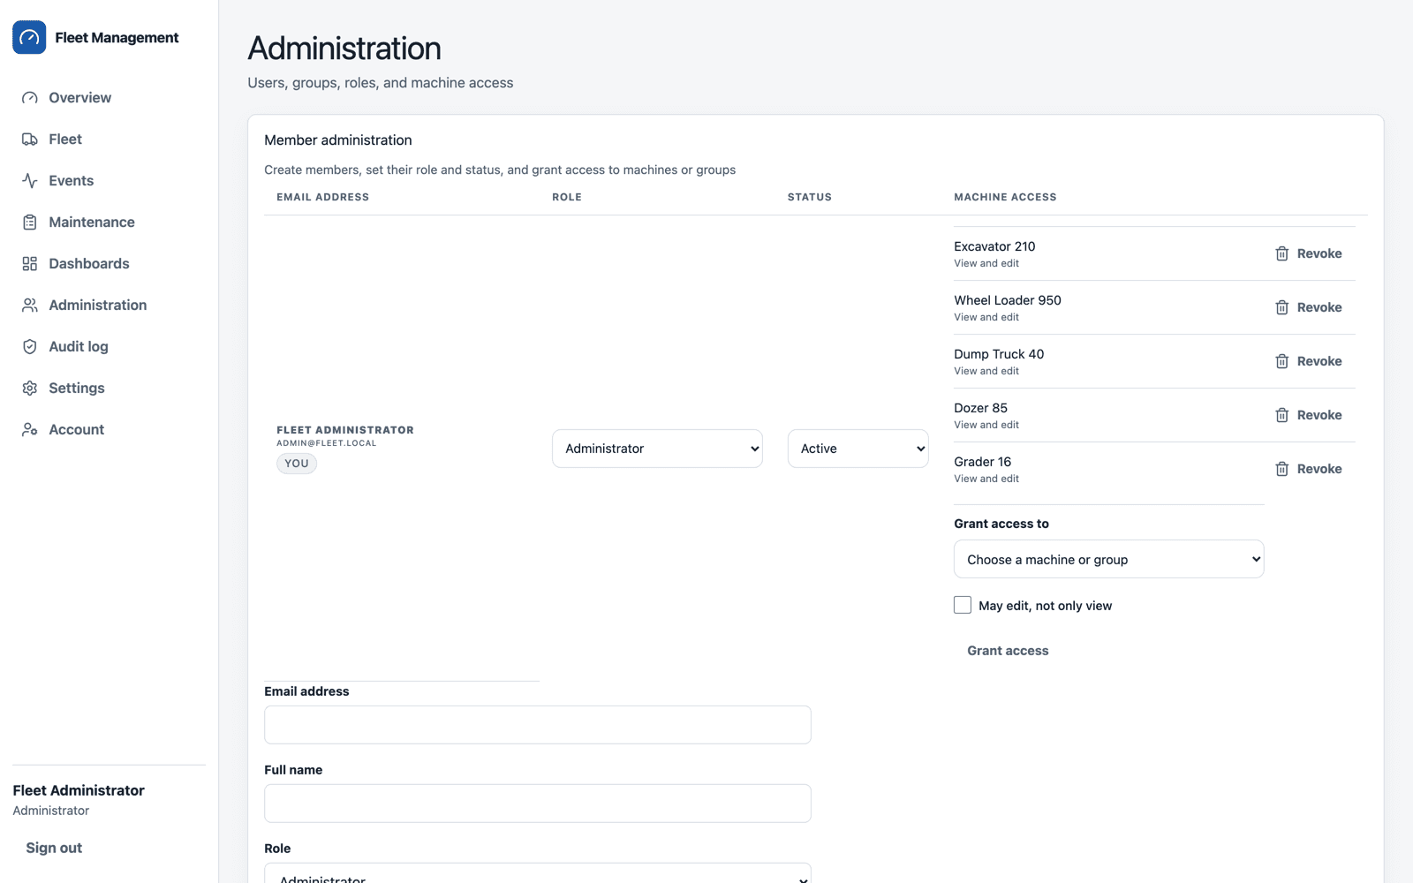Click the Fleet truck icon in sidebar
Viewport: 1413px width, 883px height.
tap(30, 140)
